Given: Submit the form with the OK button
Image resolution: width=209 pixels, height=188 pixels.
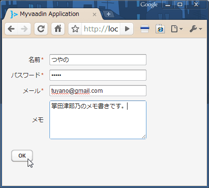Looking at the screenshot, I should (x=22, y=156).
